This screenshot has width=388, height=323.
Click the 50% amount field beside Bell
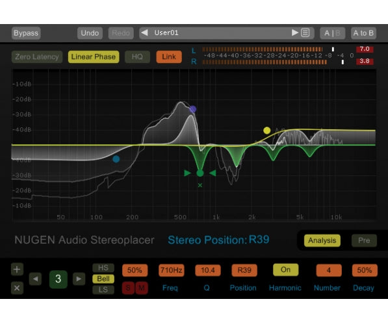[135, 270]
